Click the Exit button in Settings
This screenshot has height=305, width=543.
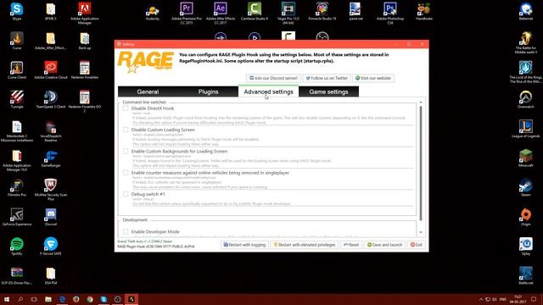(x=417, y=245)
